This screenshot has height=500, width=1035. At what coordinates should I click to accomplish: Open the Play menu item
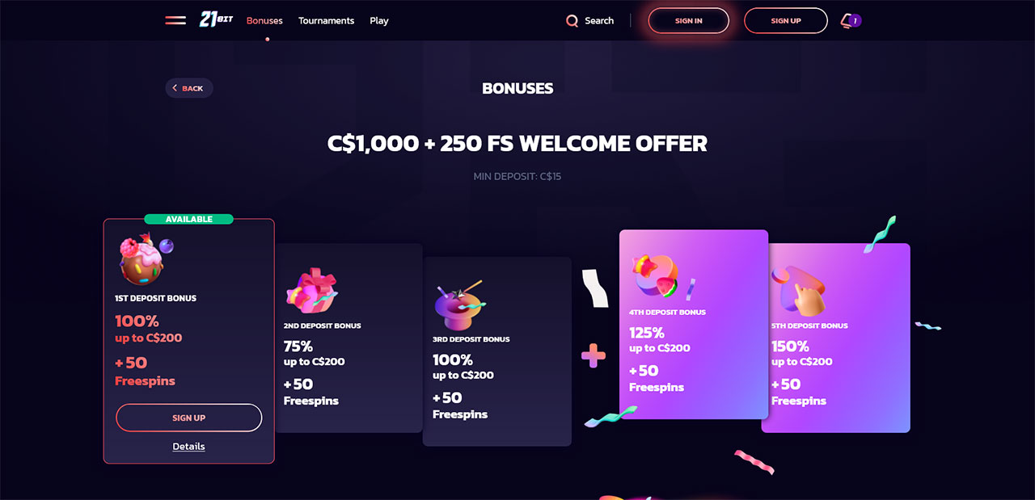pos(379,20)
